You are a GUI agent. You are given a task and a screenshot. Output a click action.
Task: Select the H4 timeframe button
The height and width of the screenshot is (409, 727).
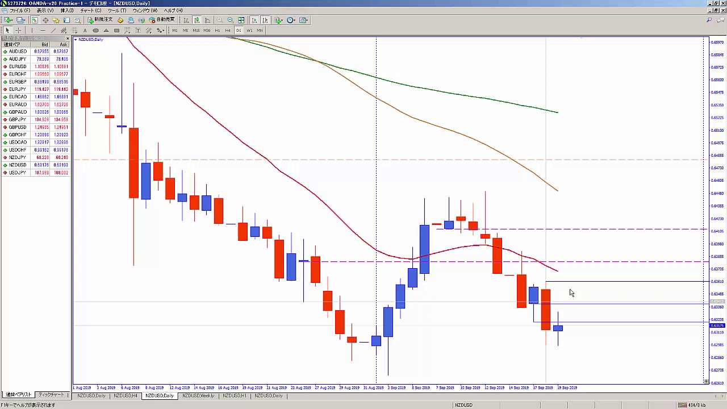coord(228,30)
